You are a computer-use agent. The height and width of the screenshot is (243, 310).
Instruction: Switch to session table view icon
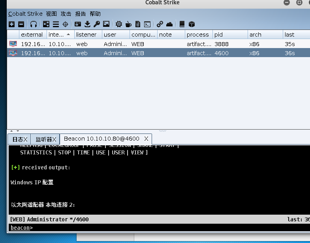56,24
